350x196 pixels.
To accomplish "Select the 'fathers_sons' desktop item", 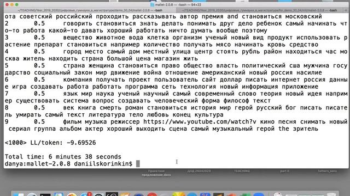I will click(328, 171).
